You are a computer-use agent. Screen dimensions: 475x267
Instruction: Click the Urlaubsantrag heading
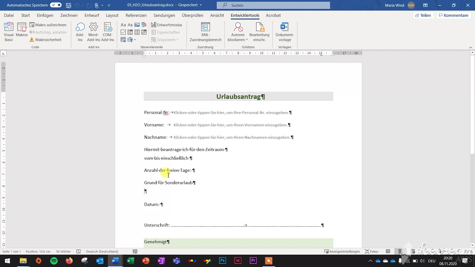[239, 96]
